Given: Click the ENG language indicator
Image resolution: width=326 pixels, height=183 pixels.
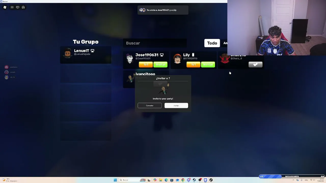Looking at the screenshot, I should pos(307,180).
